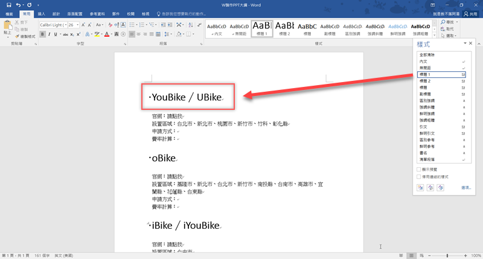Expand the 尋找 (Find) dropdown arrow
Screen dimensions: 483x259
458,22
